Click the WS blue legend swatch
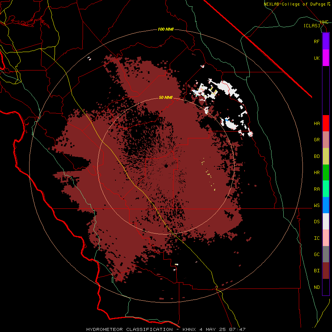 [x=326, y=205]
